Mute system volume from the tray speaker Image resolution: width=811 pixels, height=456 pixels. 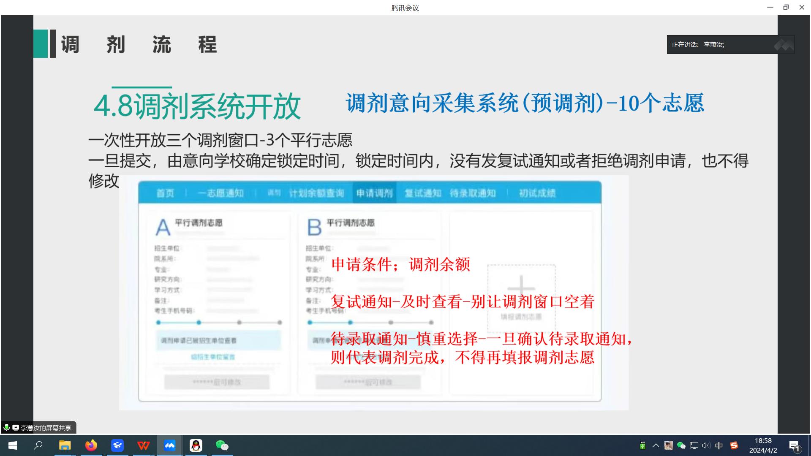coord(705,445)
